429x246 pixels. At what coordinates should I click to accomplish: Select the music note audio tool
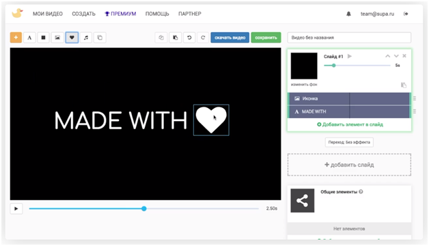[86, 38]
